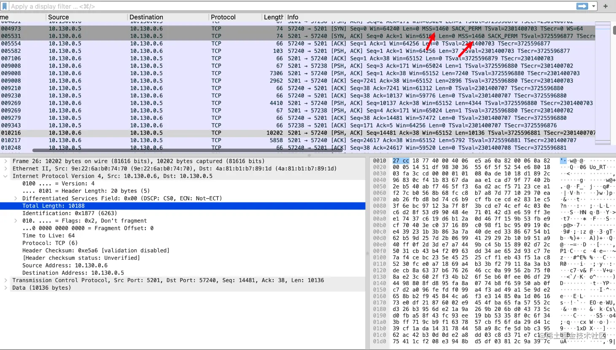
Task: Expand the Differentiated Services Field node
Action: (16, 199)
